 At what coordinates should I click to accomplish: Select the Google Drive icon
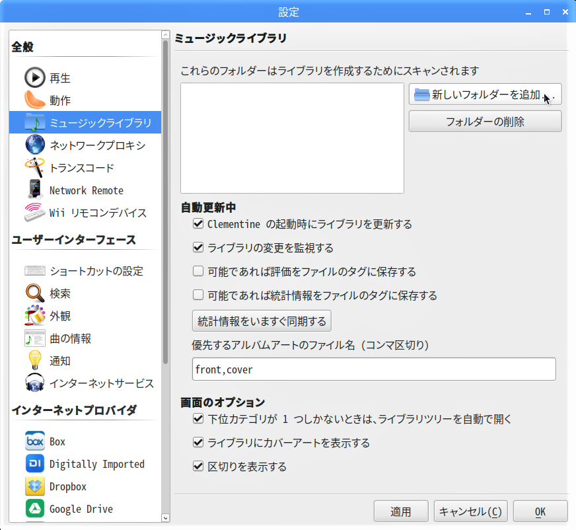coord(35,508)
